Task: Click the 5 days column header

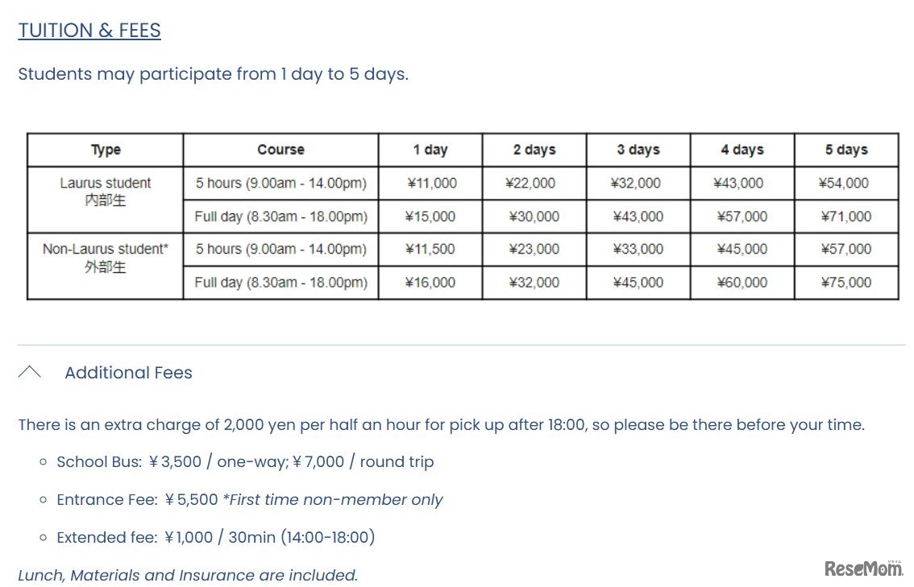Action: pos(846,150)
